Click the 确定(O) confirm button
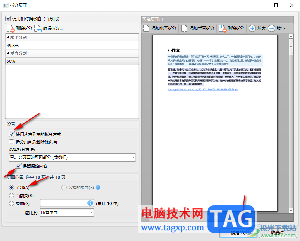 tap(238, 233)
